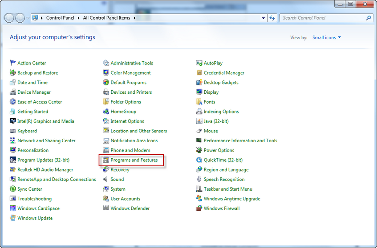Open the Programs and Features link
The image size is (377, 248).
(134, 160)
